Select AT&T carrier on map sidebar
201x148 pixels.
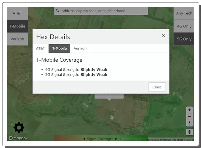coord(17,13)
